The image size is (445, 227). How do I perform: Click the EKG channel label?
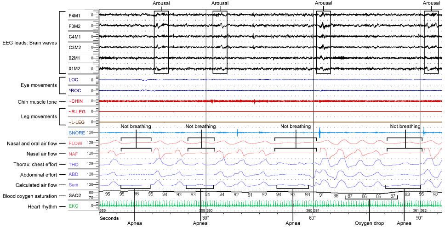[73, 206]
